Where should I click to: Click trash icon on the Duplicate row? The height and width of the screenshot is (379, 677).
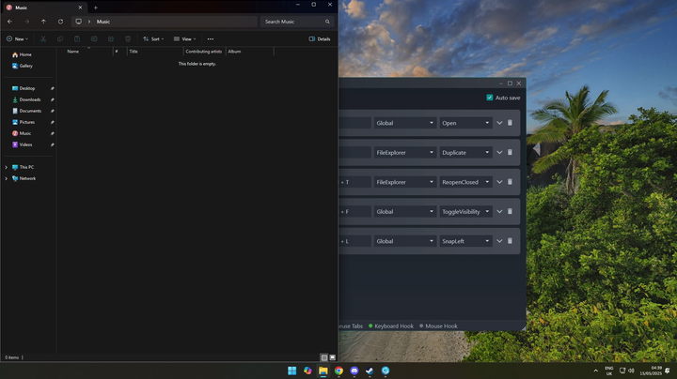pyautogui.click(x=511, y=152)
